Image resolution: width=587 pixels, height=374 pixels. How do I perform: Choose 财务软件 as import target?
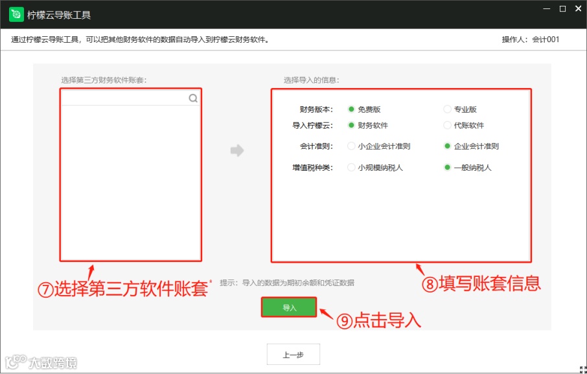pyautogui.click(x=351, y=126)
